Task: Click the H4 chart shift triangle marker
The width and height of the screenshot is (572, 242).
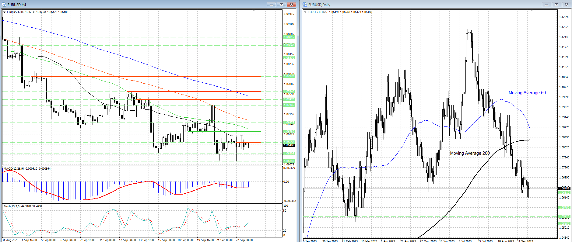Action: point(254,11)
